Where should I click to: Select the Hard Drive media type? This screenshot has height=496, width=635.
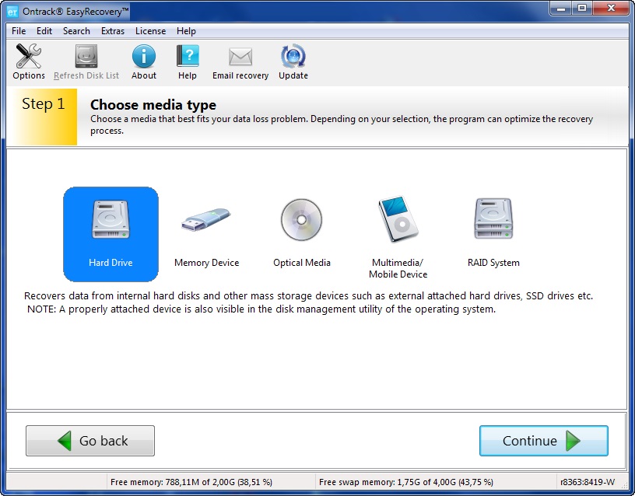tap(111, 234)
